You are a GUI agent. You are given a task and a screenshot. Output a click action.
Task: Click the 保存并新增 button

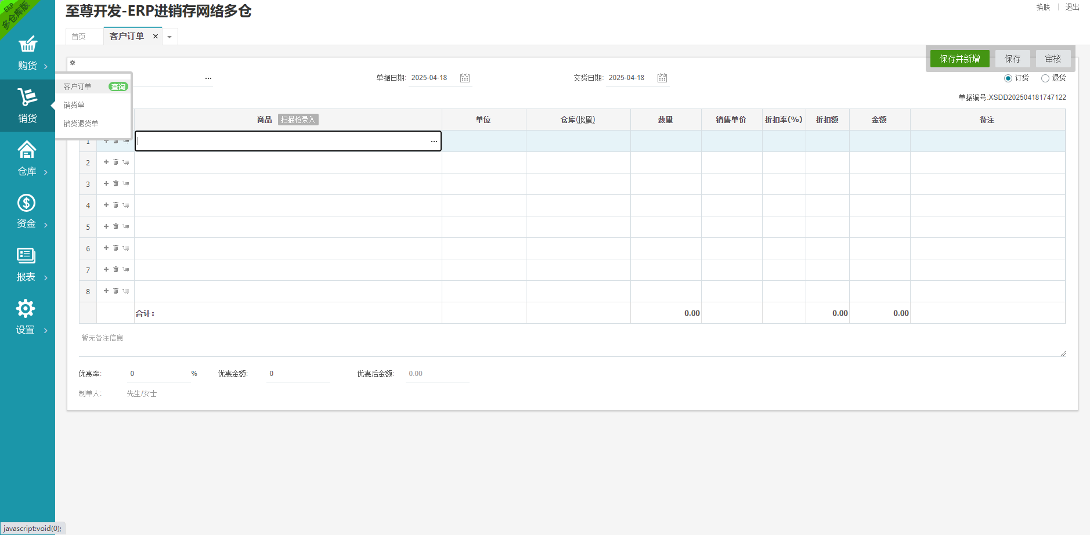pos(960,59)
